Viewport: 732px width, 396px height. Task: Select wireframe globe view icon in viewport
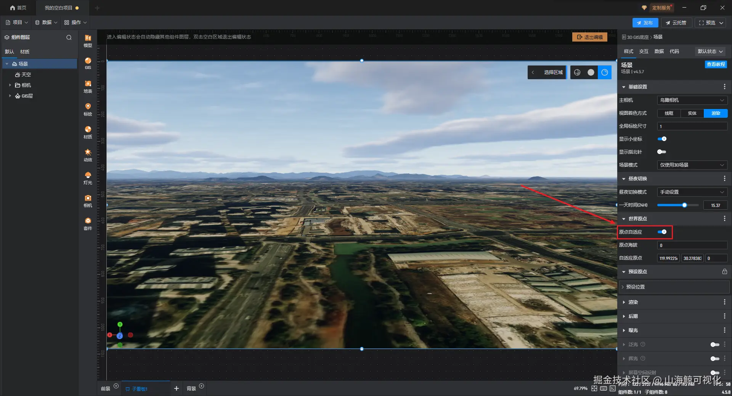point(577,72)
